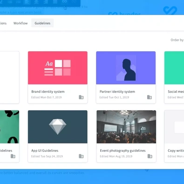Click the pink Brand identity cover image
The height and width of the screenshot is (184, 184).
click(x=58, y=68)
